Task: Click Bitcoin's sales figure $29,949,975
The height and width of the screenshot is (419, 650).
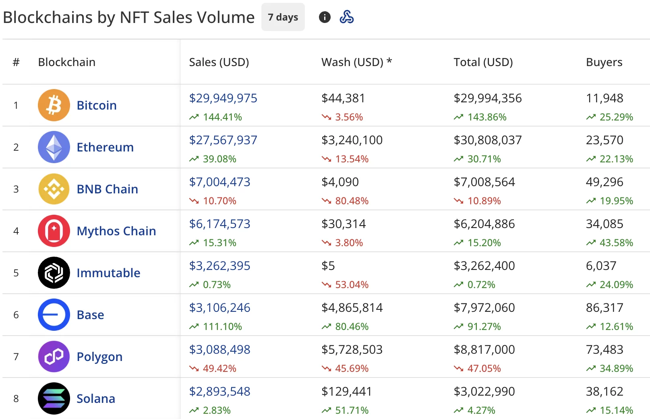Action: pos(223,98)
